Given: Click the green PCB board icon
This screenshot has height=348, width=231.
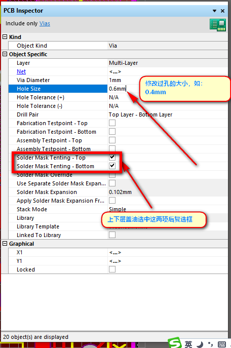Looking at the screenshot, I should pos(218,25).
